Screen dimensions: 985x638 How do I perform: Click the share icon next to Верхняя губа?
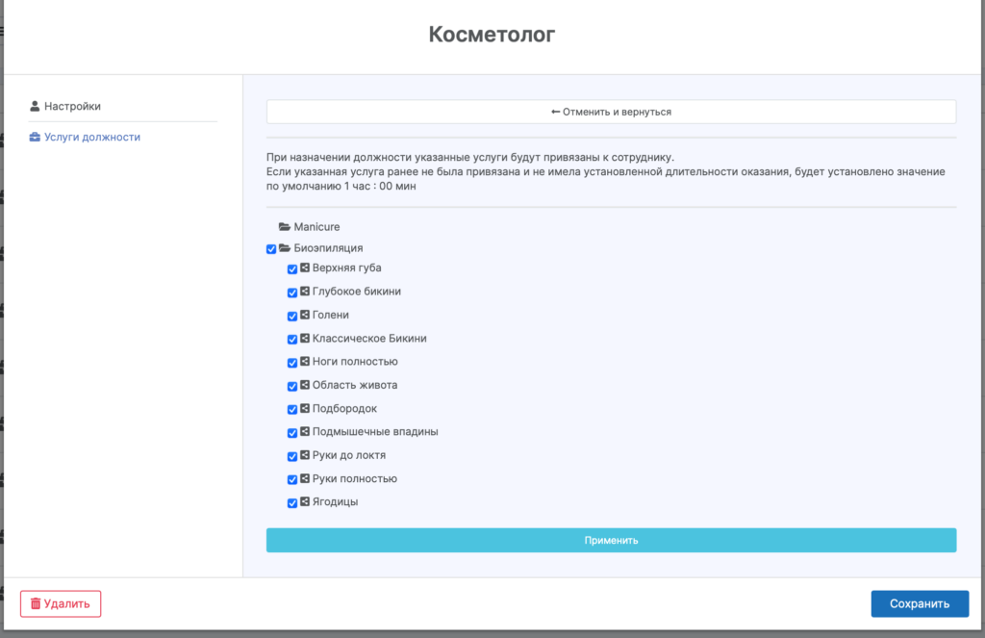[x=304, y=268]
